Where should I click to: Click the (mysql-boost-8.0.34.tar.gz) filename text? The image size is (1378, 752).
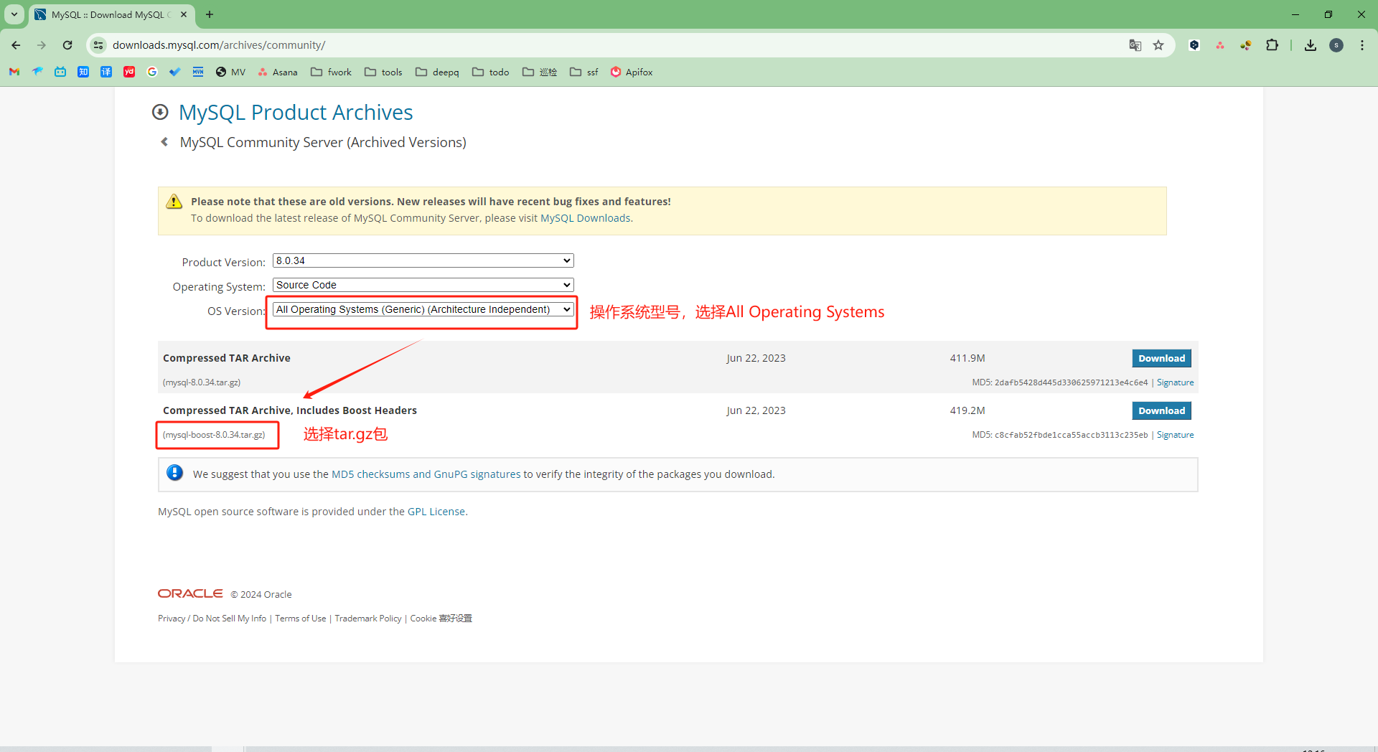214,435
